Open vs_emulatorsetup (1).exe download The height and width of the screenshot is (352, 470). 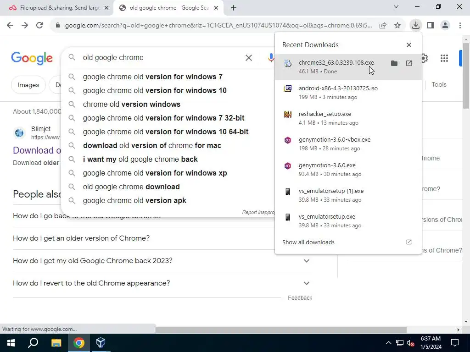click(348, 195)
